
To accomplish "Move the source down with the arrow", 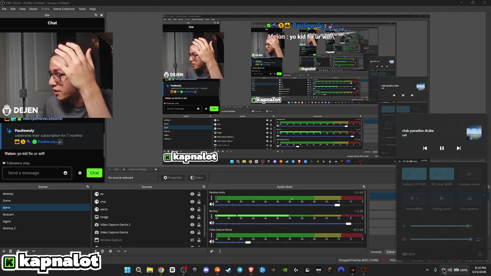I will pyautogui.click(x=125, y=251).
